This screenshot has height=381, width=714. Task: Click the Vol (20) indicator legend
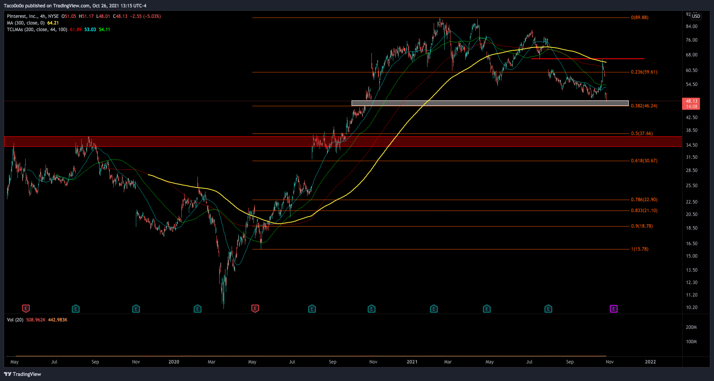15,320
